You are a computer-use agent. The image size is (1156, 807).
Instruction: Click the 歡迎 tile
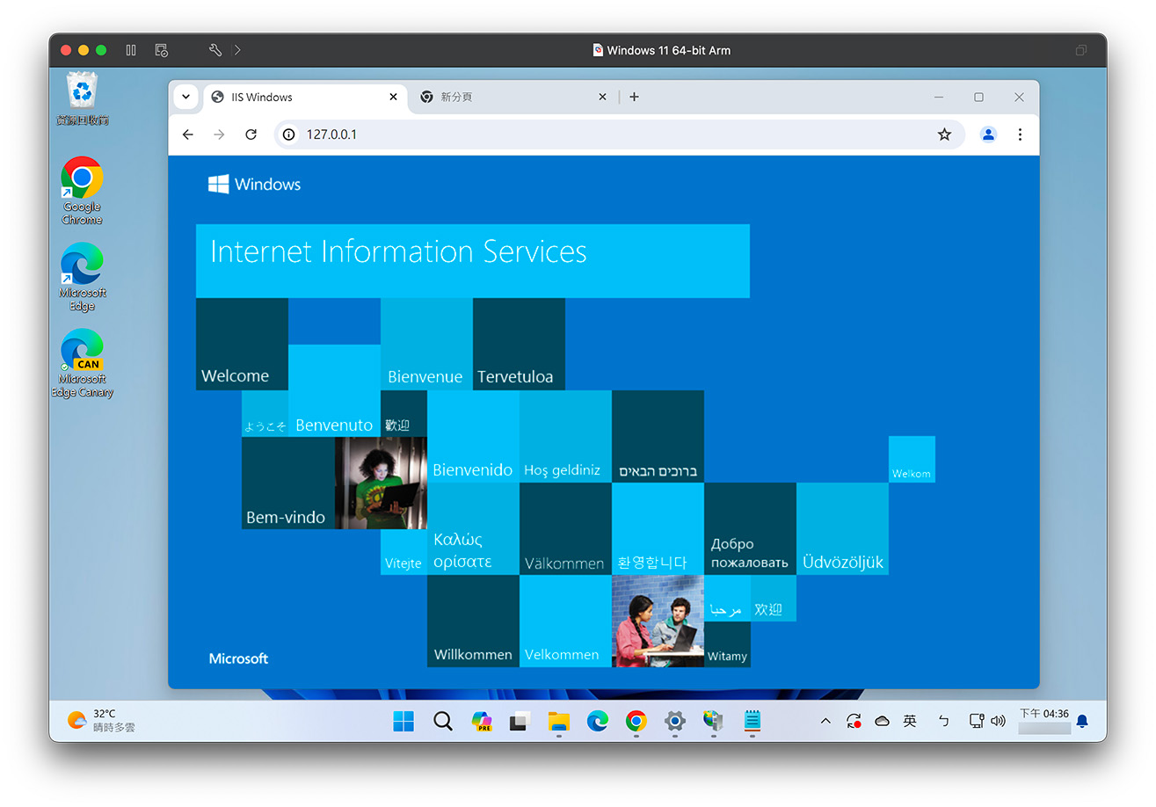pyautogui.click(x=404, y=413)
